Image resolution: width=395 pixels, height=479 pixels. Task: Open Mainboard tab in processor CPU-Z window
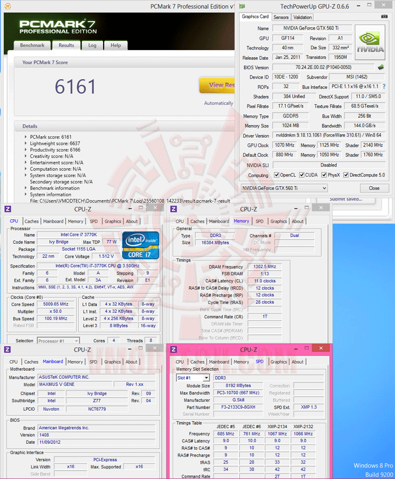tap(53, 221)
